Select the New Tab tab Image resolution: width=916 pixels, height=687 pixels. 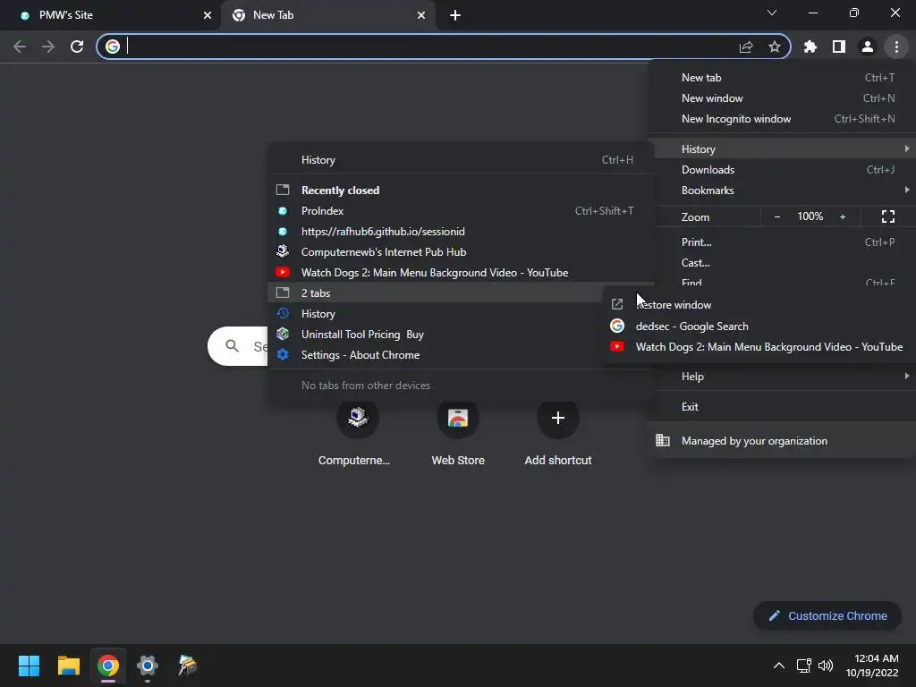tap(329, 15)
